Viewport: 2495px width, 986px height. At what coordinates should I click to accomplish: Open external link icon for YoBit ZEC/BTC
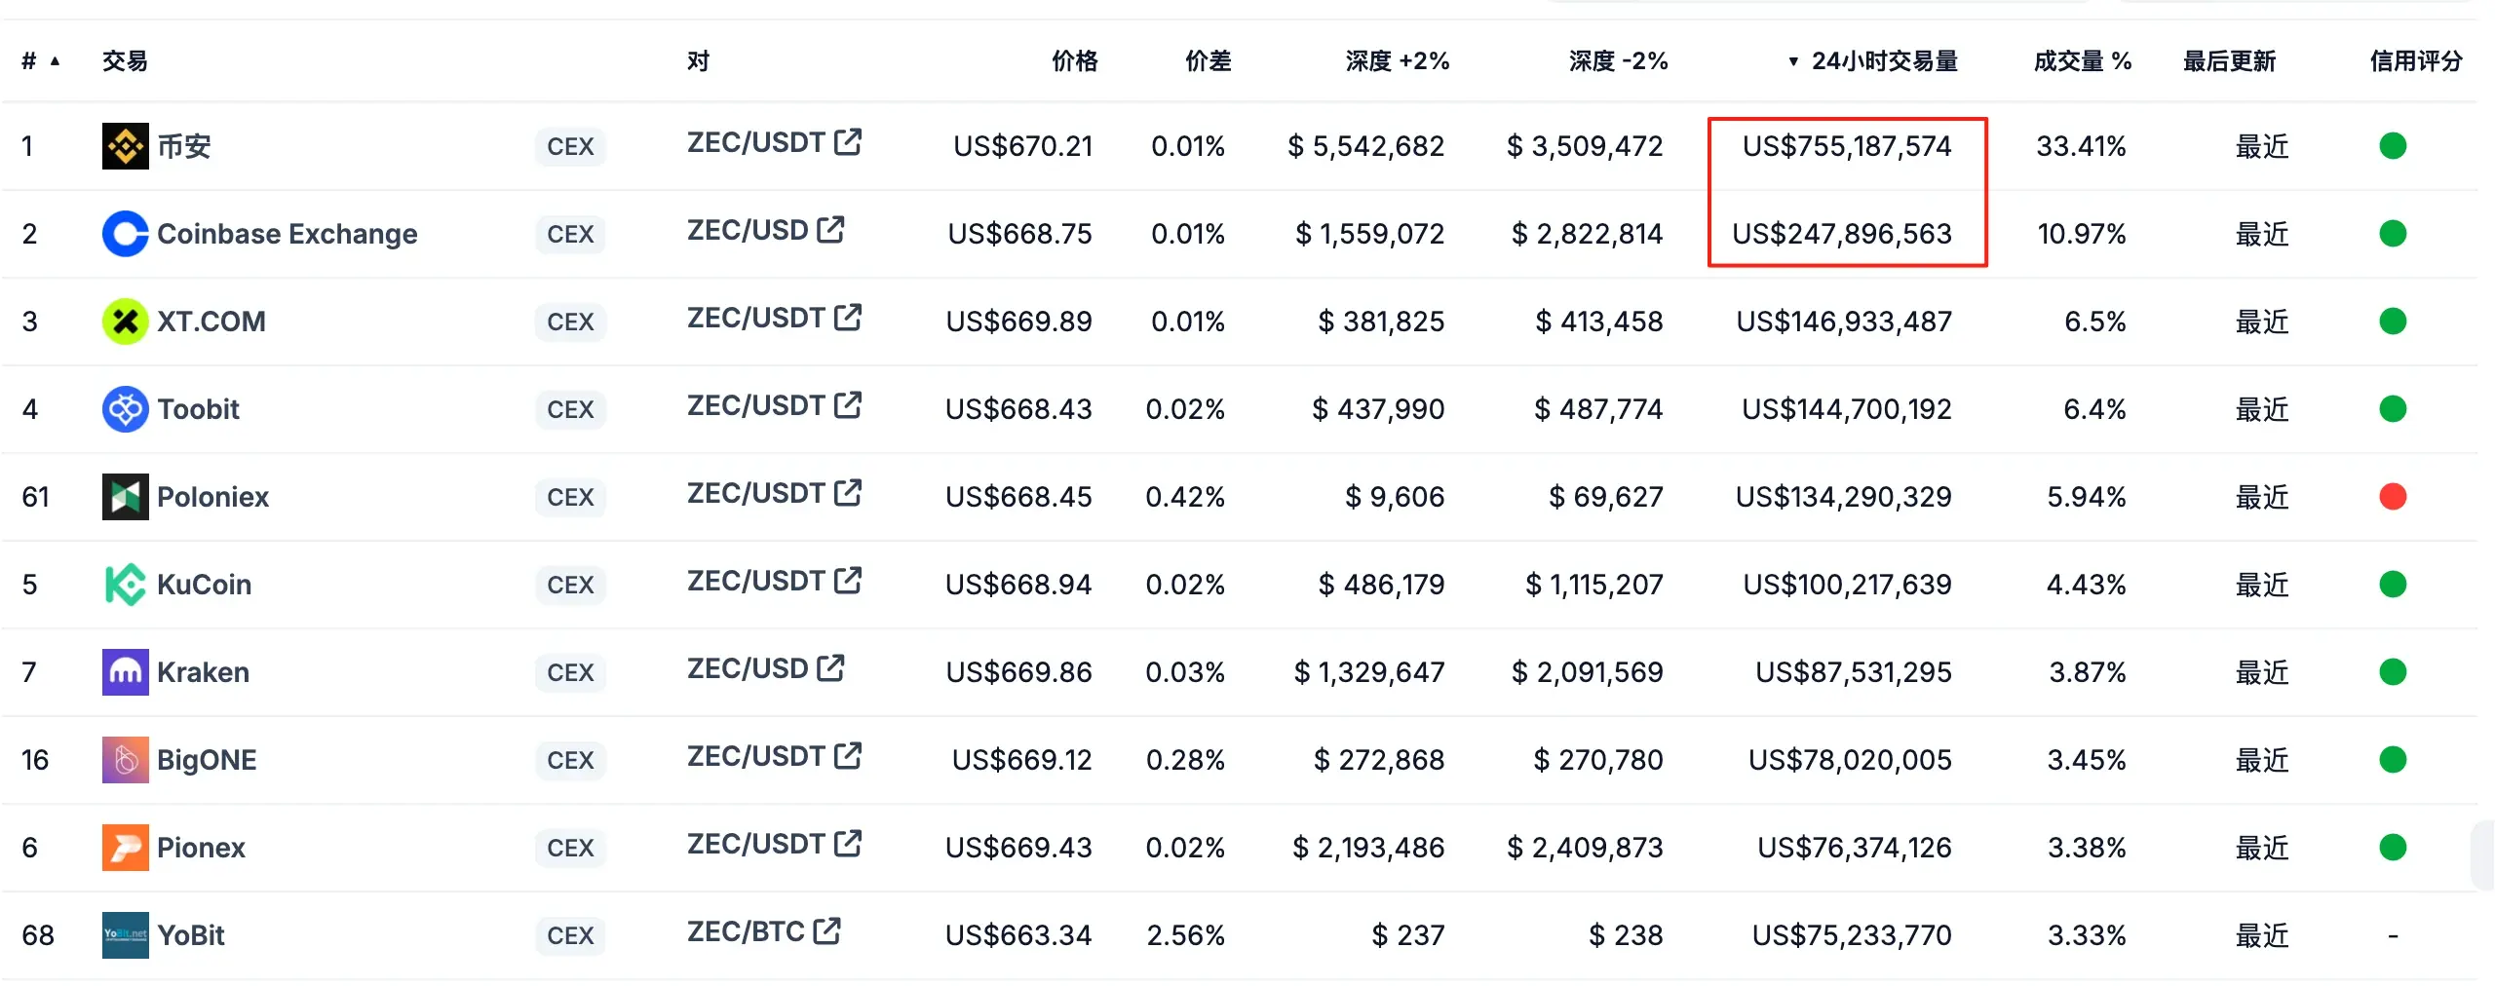tap(827, 931)
